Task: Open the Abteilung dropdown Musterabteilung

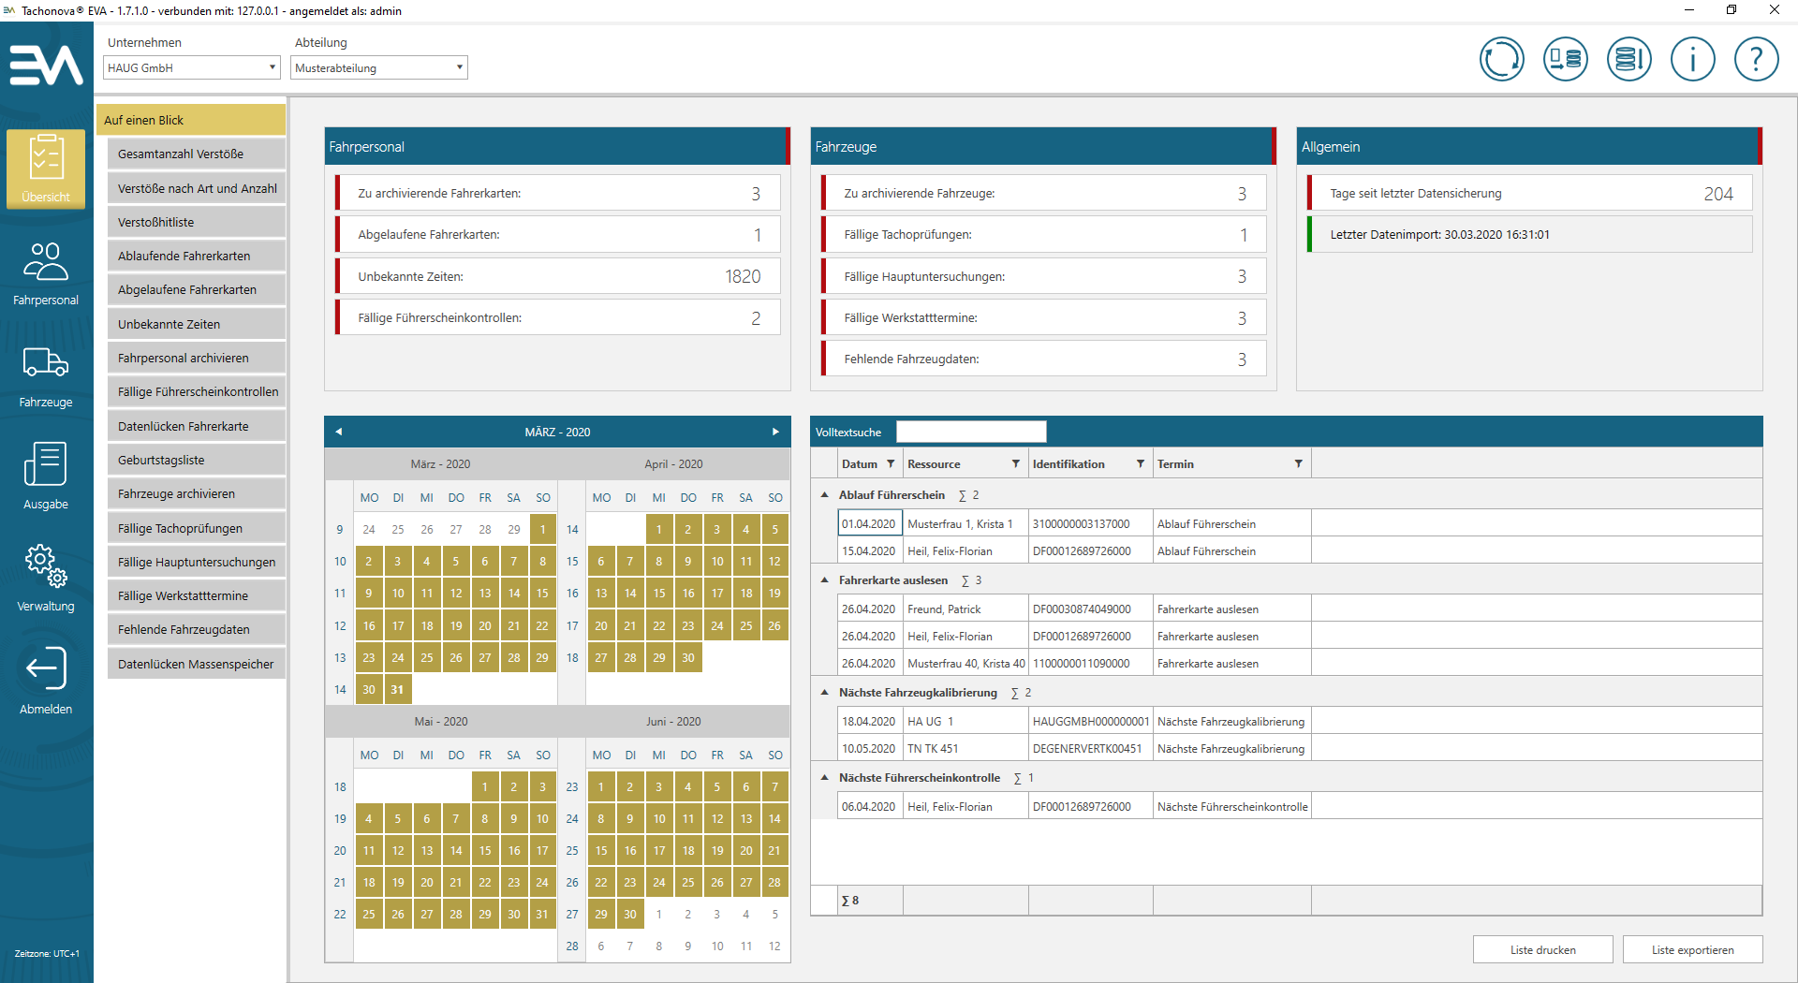Action: 379,67
